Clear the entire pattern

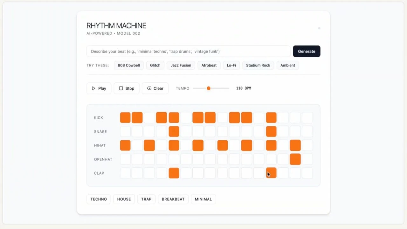pyautogui.click(x=155, y=88)
